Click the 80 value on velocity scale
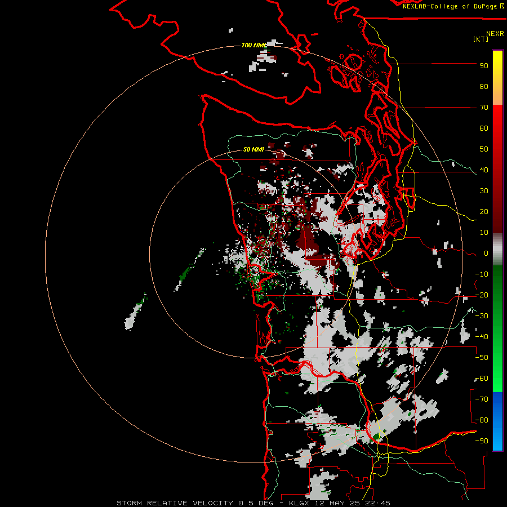This screenshot has height=507, width=507. (x=484, y=86)
